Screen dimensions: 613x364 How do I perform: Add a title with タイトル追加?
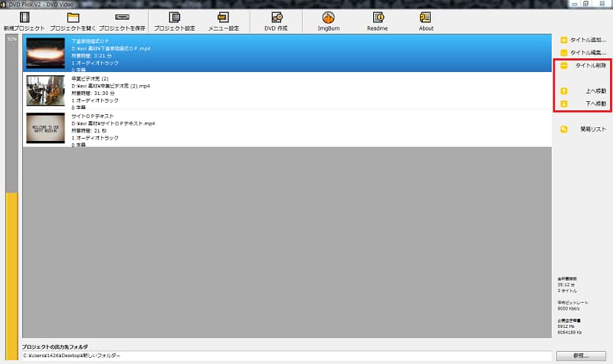[x=583, y=40]
